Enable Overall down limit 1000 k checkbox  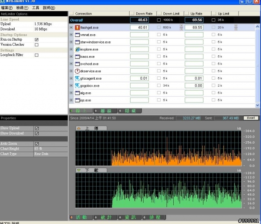159,20
